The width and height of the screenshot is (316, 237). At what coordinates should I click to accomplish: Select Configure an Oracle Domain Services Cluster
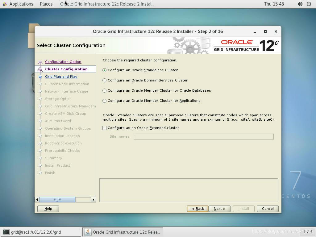[105, 80]
